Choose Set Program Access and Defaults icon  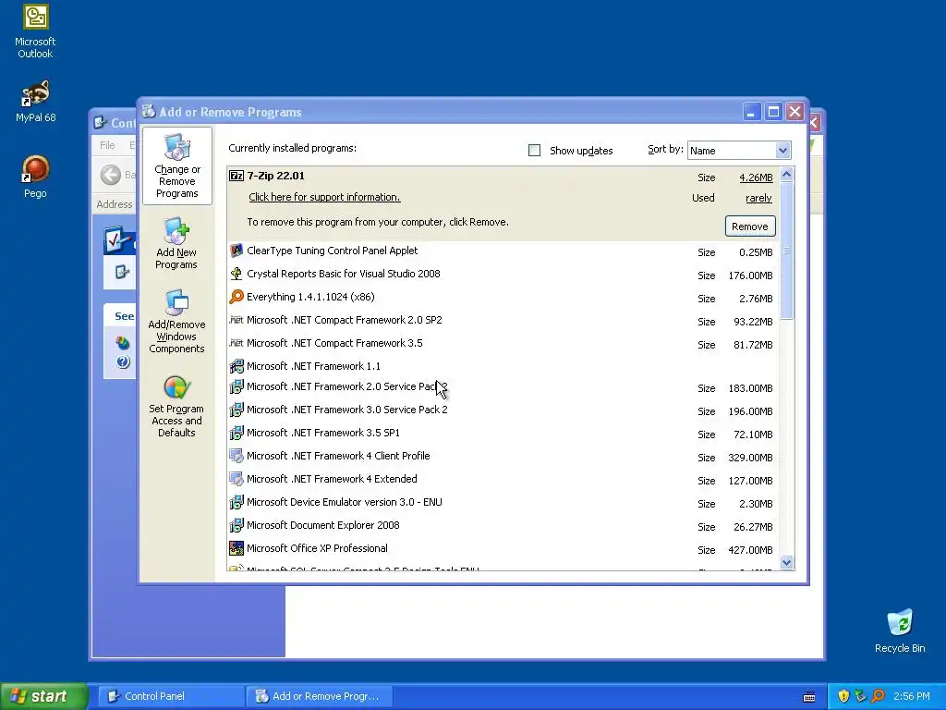[x=176, y=387]
